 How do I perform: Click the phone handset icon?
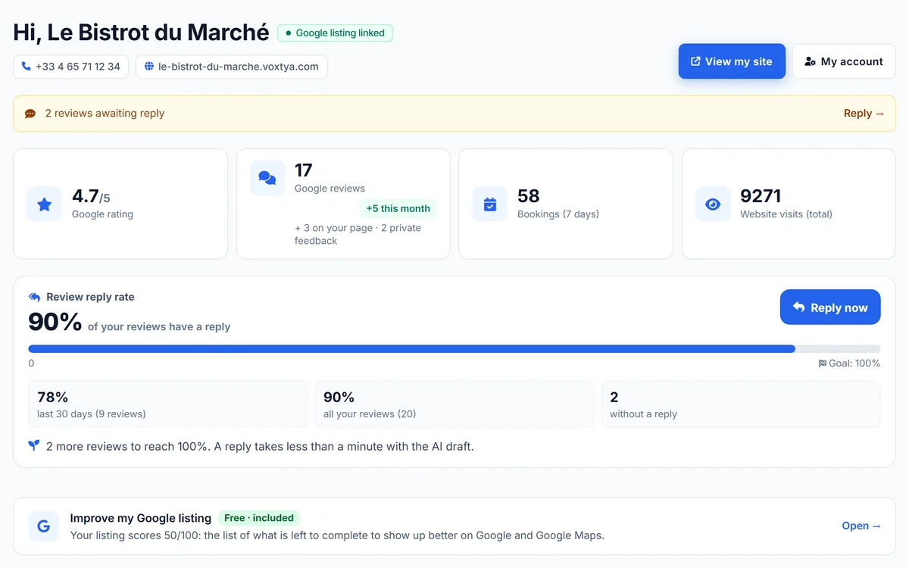27,67
